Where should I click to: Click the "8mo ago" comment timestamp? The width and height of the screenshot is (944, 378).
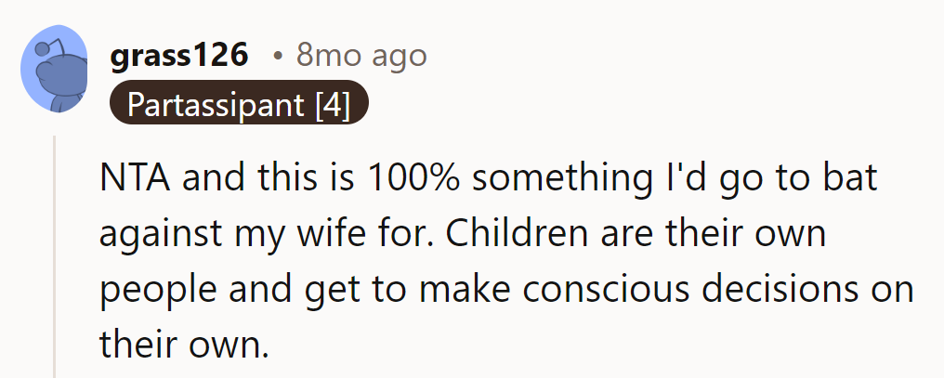(361, 56)
